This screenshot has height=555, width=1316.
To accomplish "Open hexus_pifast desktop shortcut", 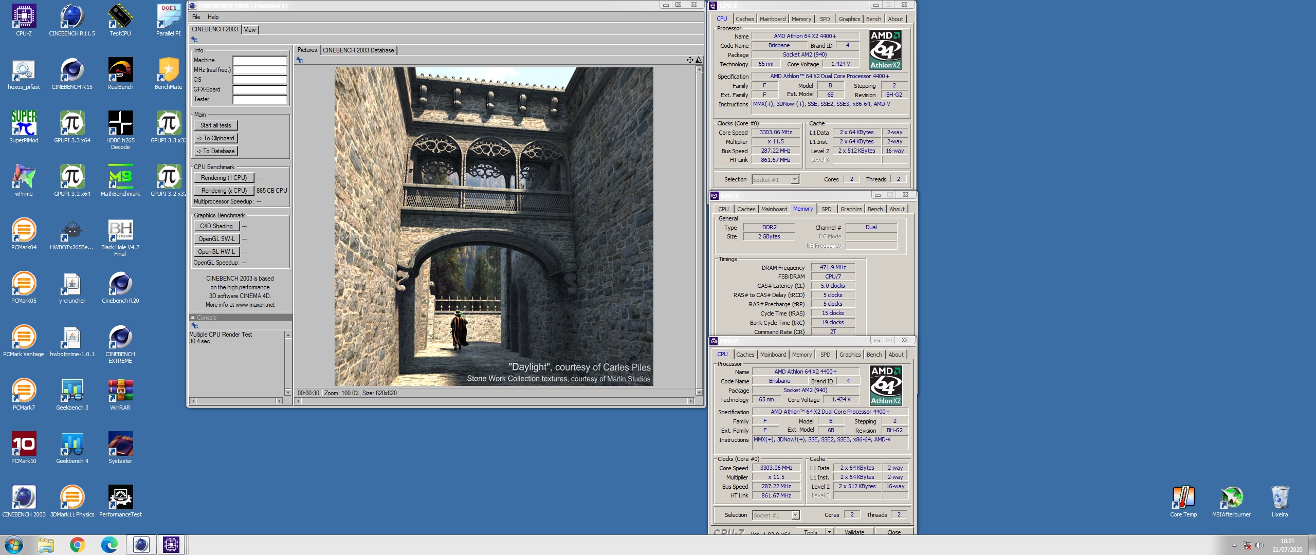I will click(x=24, y=73).
